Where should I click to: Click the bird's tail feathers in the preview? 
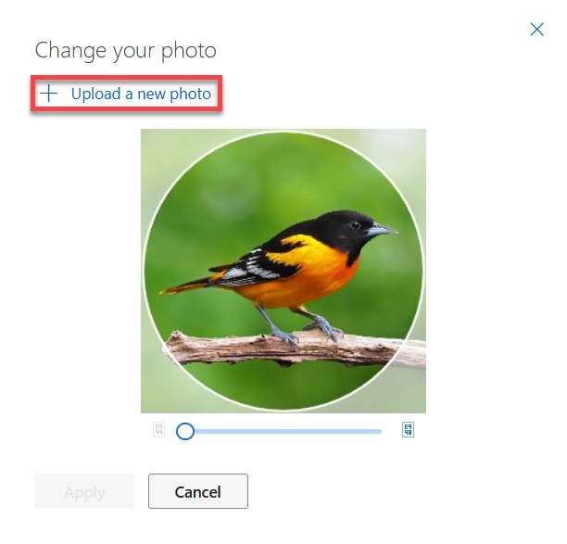184,285
